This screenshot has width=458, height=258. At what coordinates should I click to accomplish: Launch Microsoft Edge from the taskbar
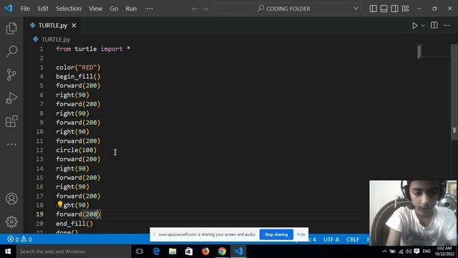156,252
